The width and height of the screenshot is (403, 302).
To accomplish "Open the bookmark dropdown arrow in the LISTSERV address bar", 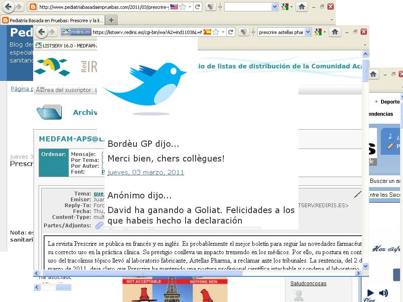I will coord(223,32).
